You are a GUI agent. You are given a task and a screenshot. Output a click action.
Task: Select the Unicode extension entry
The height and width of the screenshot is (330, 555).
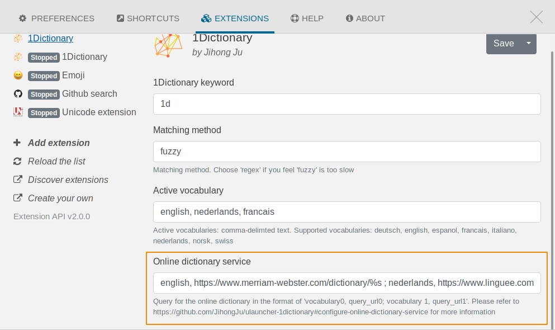point(82,112)
